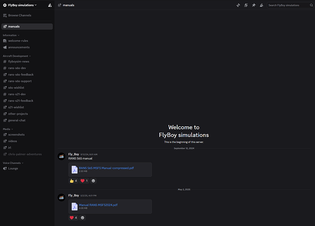Toggle thumbs-up reaction on RANS S6S manual
Screen dimensions: 315x226
click(73, 181)
